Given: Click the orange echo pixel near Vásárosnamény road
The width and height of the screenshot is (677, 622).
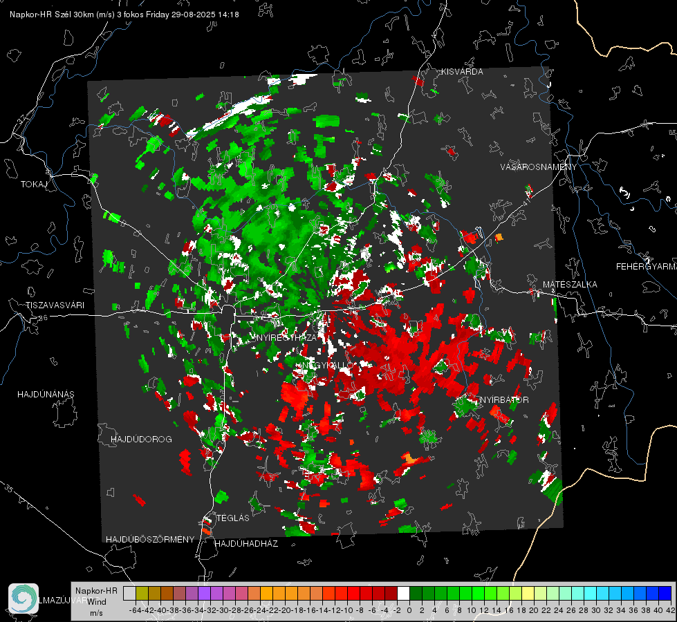Looking at the screenshot, I should pyautogui.click(x=499, y=237).
